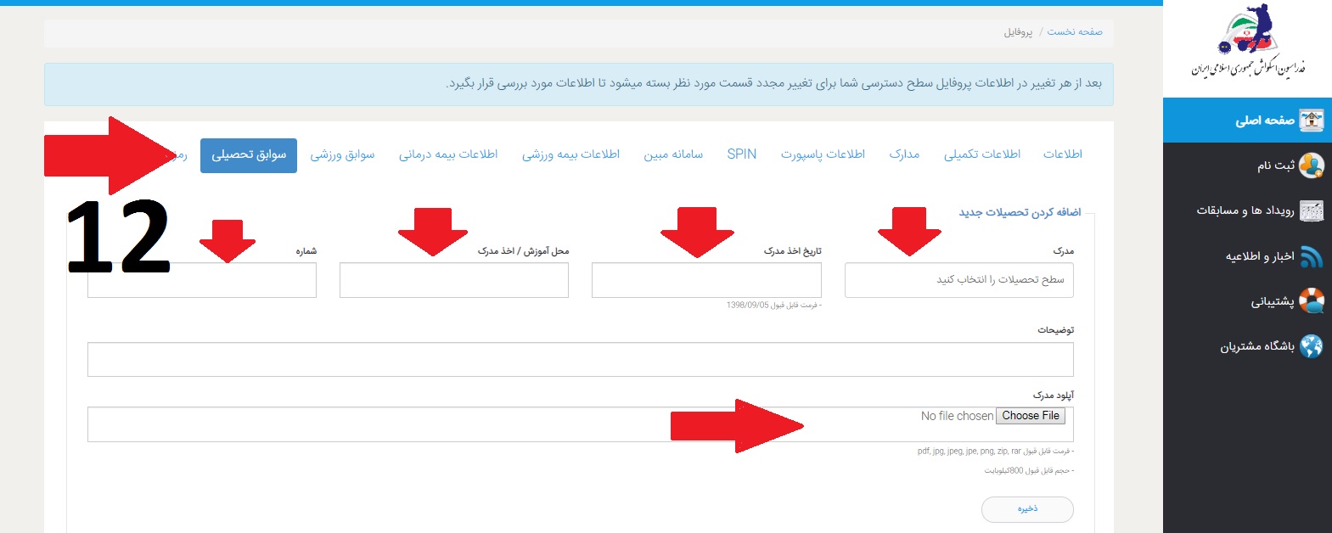Viewport: 1332px width, 533px height.
Task: Open the مدارک documents tab
Action: 904,154
